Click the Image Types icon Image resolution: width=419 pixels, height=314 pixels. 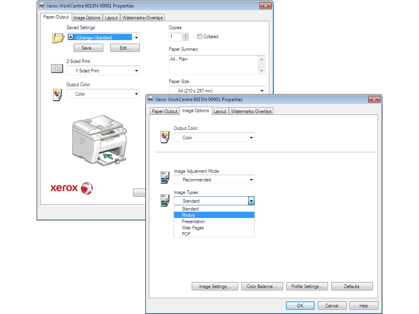[x=165, y=200]
